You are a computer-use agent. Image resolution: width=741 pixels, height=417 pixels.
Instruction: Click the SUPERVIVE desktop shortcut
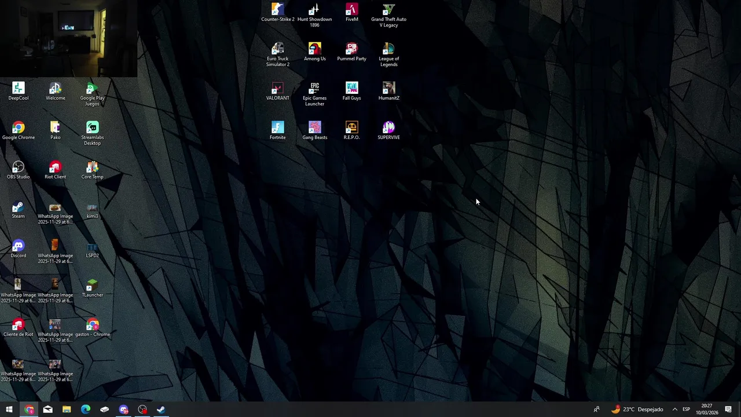(x=388, y=130)
